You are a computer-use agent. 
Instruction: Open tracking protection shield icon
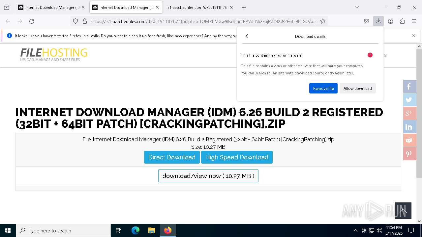click(x=75, y=21)
